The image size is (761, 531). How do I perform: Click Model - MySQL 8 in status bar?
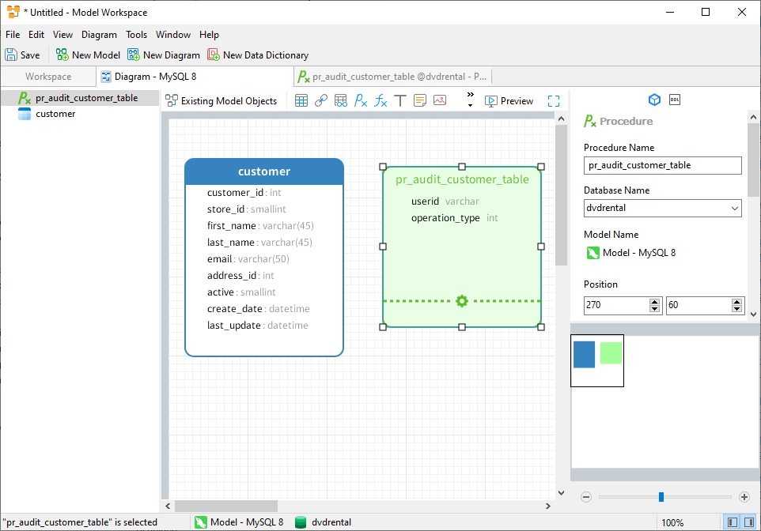coord(239,522)
